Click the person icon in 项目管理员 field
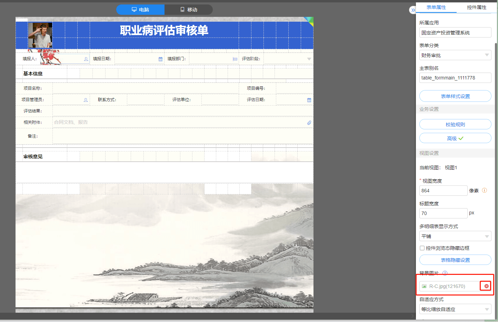The width and height of the screenshot is (498, 322). tap(86, 100)
